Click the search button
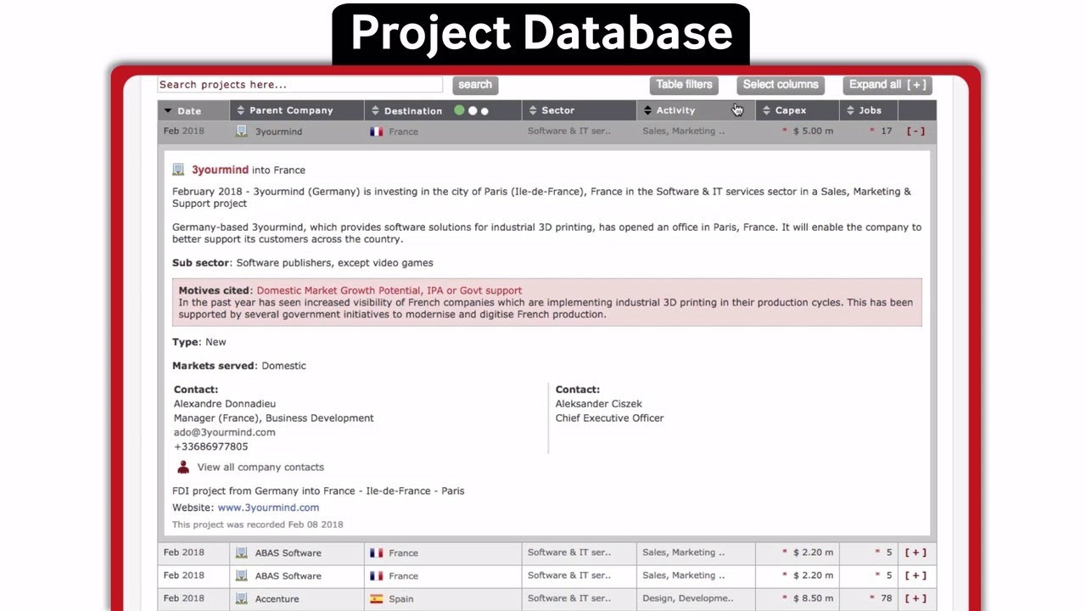The width and height of the screenshot is (1086, 611). [475, 85]
